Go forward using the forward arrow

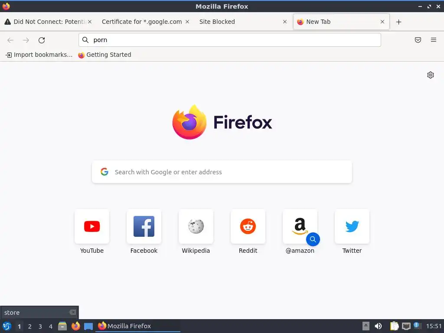pos(26,40)
